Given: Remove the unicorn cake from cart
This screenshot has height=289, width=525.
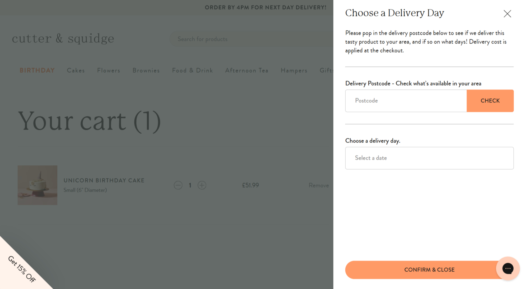Looking at the screenshot, I should pyautogui.click(x=319, y=185).
